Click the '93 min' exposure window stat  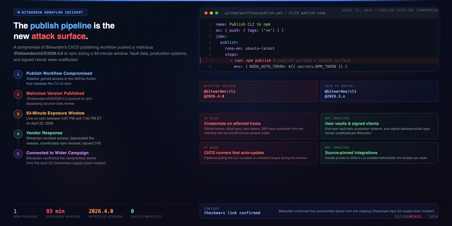55,211
